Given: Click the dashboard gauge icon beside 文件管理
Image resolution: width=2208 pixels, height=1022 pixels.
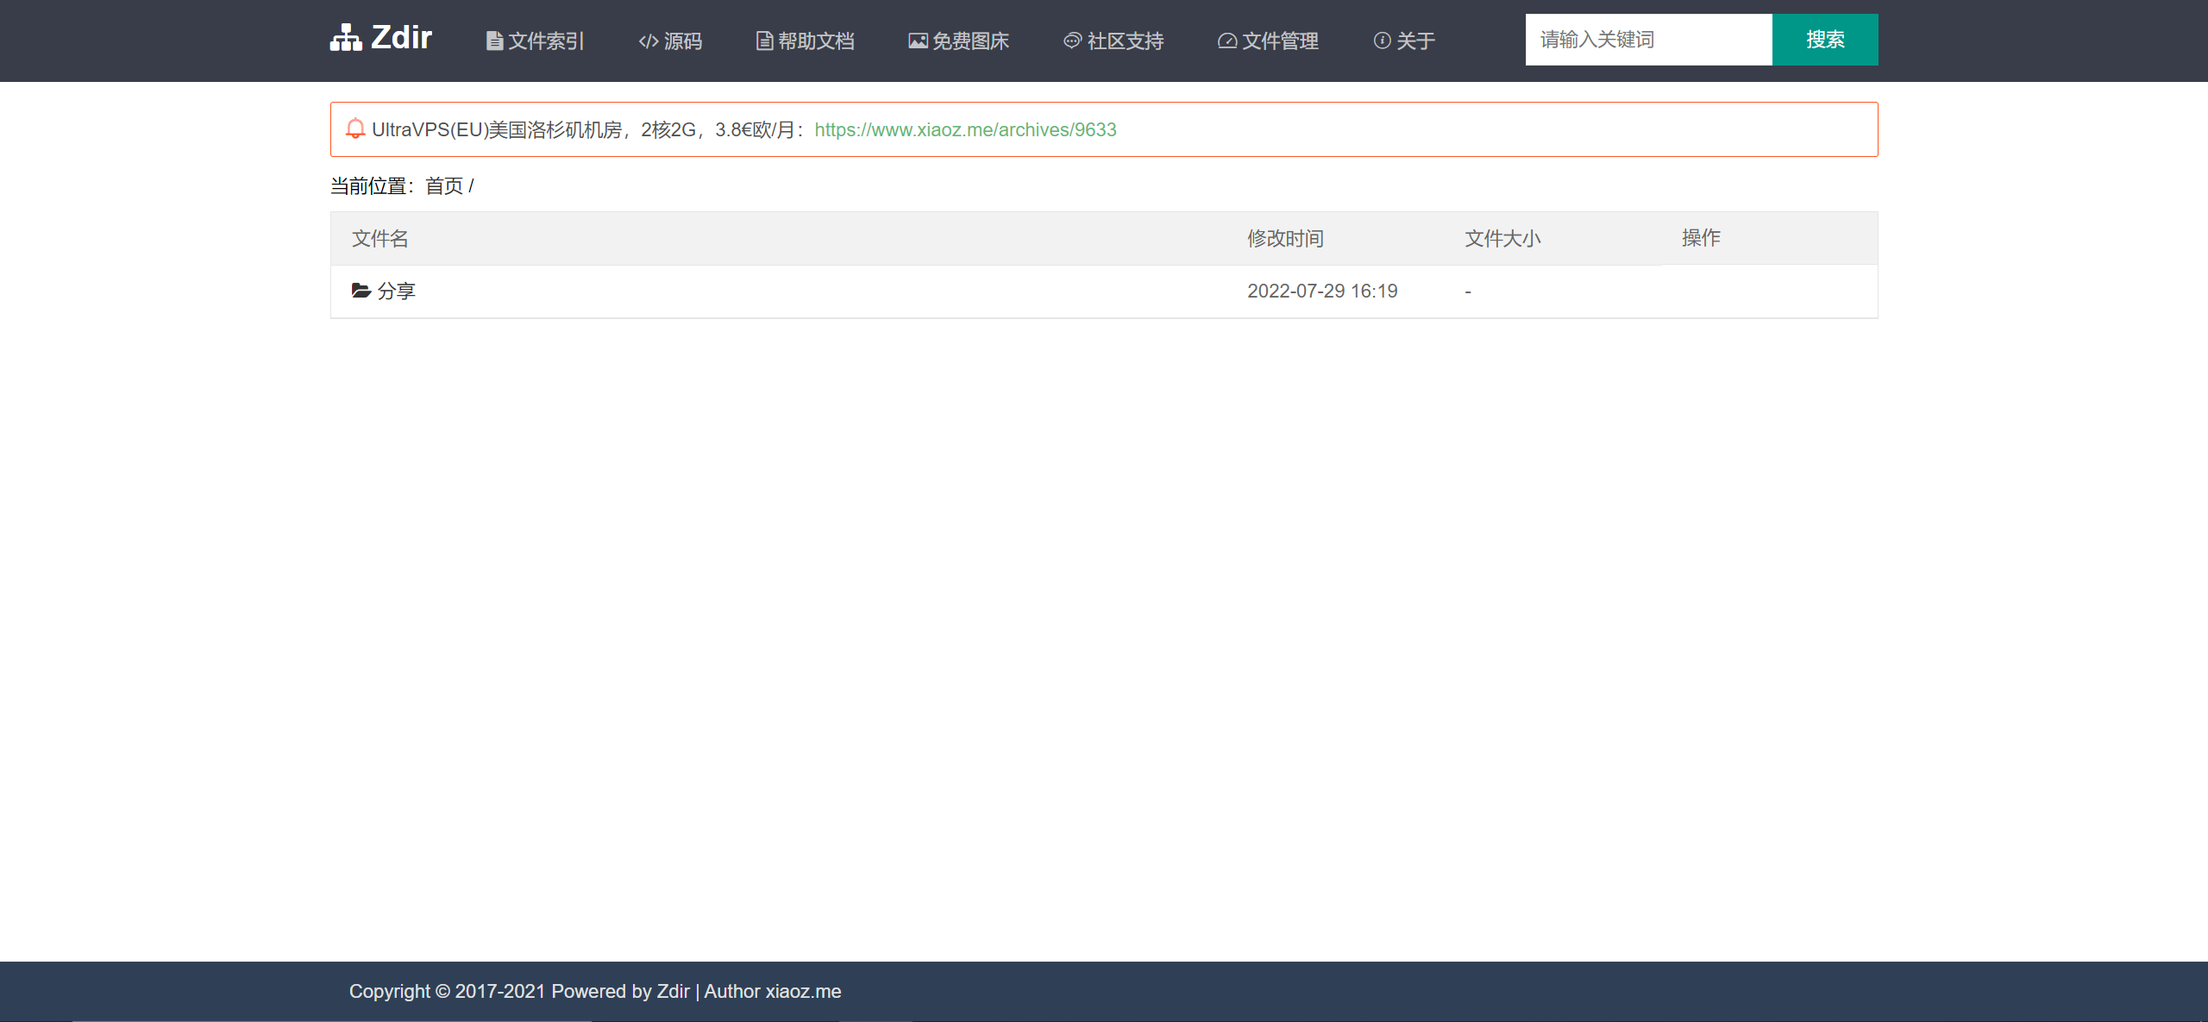Looking at the screenshot, I should click(x=1226, y=41).
